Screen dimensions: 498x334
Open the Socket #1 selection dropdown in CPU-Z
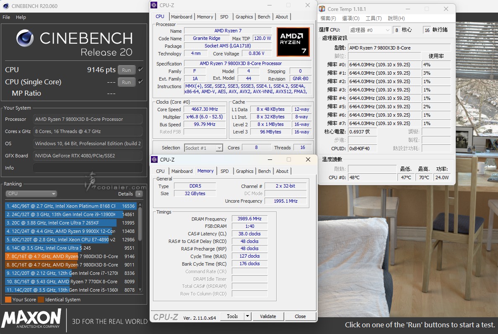point(203,148)
